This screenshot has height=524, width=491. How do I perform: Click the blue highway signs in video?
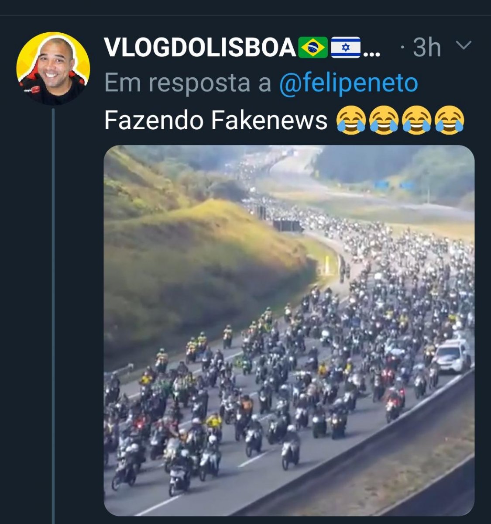[x=394, y=185]
